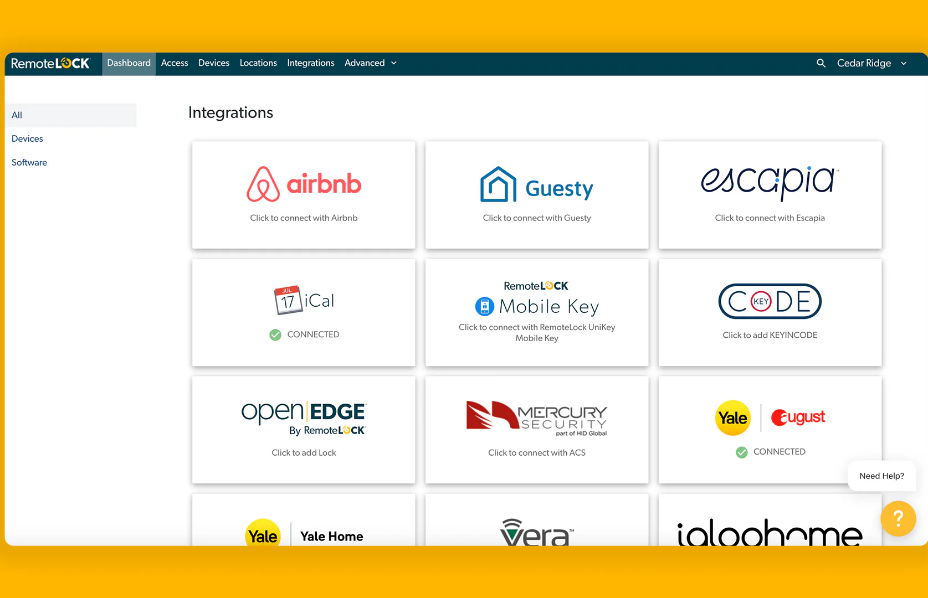This screenshot has height=598, width=928.
Task: Click to add Lock on openEDGE
Action: (x=304, y=453)
